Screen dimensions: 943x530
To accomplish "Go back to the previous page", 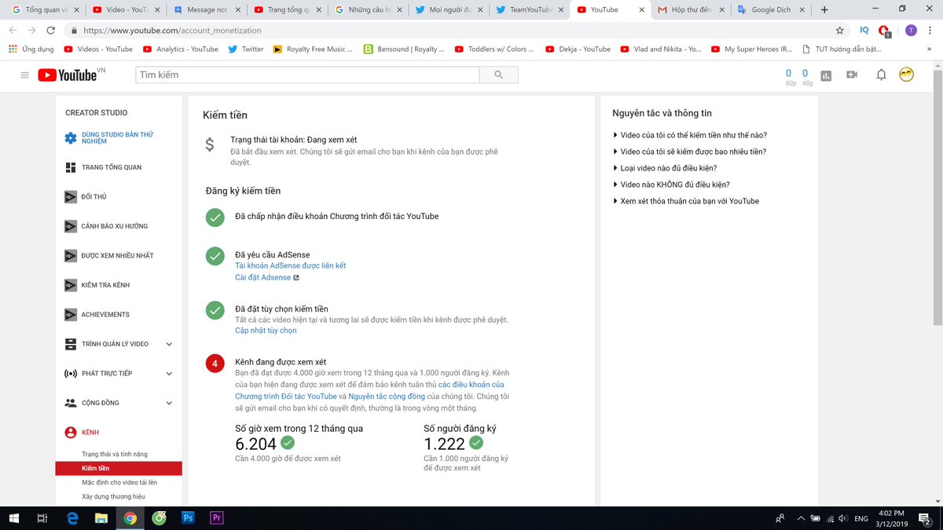I will (x=12, y=31).
